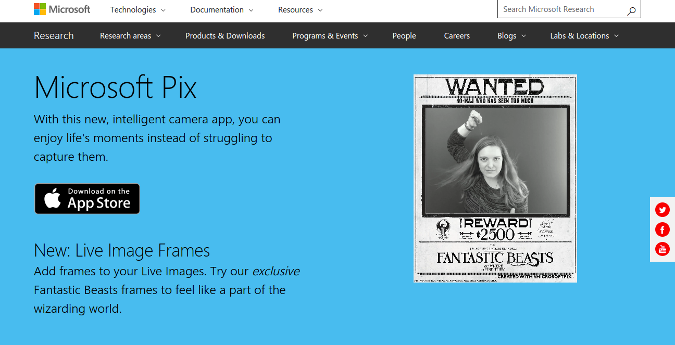Image resolution: width=675 pixels, height=345 pixels.
Task: Share page on Twitter
Action: point(662,210)
